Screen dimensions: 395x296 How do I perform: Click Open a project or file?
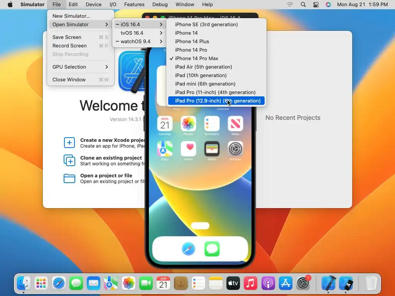click(105, 178)
